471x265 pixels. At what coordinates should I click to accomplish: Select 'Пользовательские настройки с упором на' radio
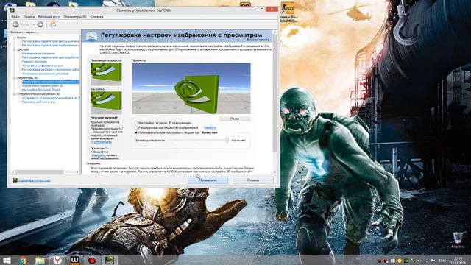[x=136, y=132]
